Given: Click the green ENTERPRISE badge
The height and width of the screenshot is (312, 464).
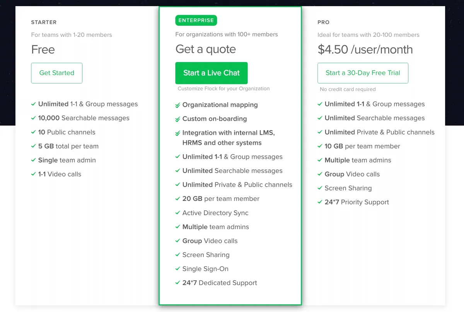Looking at the screenshot, I should [196, 20].
